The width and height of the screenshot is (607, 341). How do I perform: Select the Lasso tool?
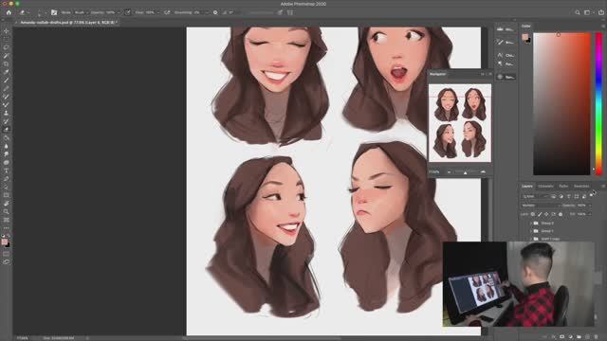[6, 47]
